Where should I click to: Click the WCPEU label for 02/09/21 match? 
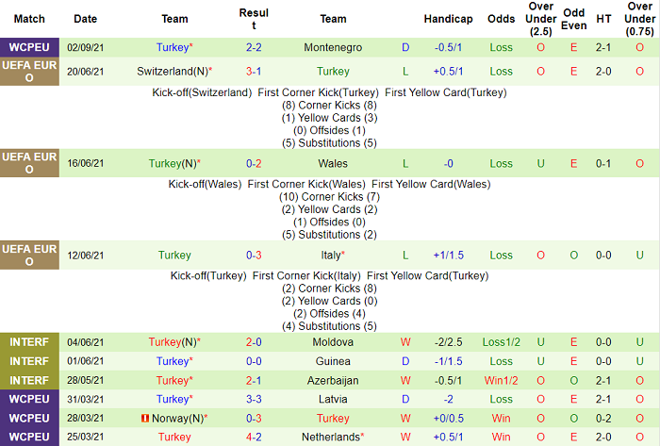(29, 46)
